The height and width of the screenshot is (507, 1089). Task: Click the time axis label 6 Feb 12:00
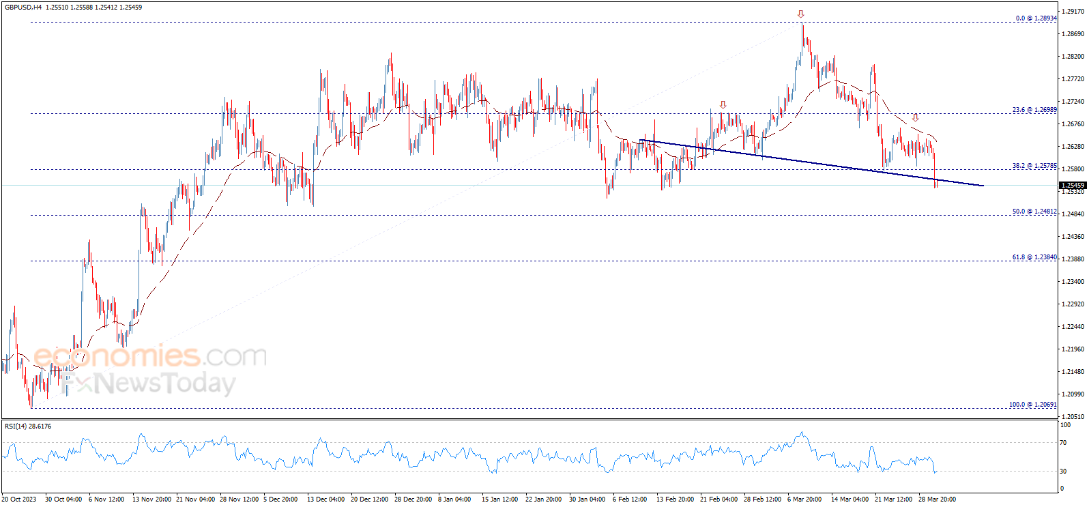630,499
